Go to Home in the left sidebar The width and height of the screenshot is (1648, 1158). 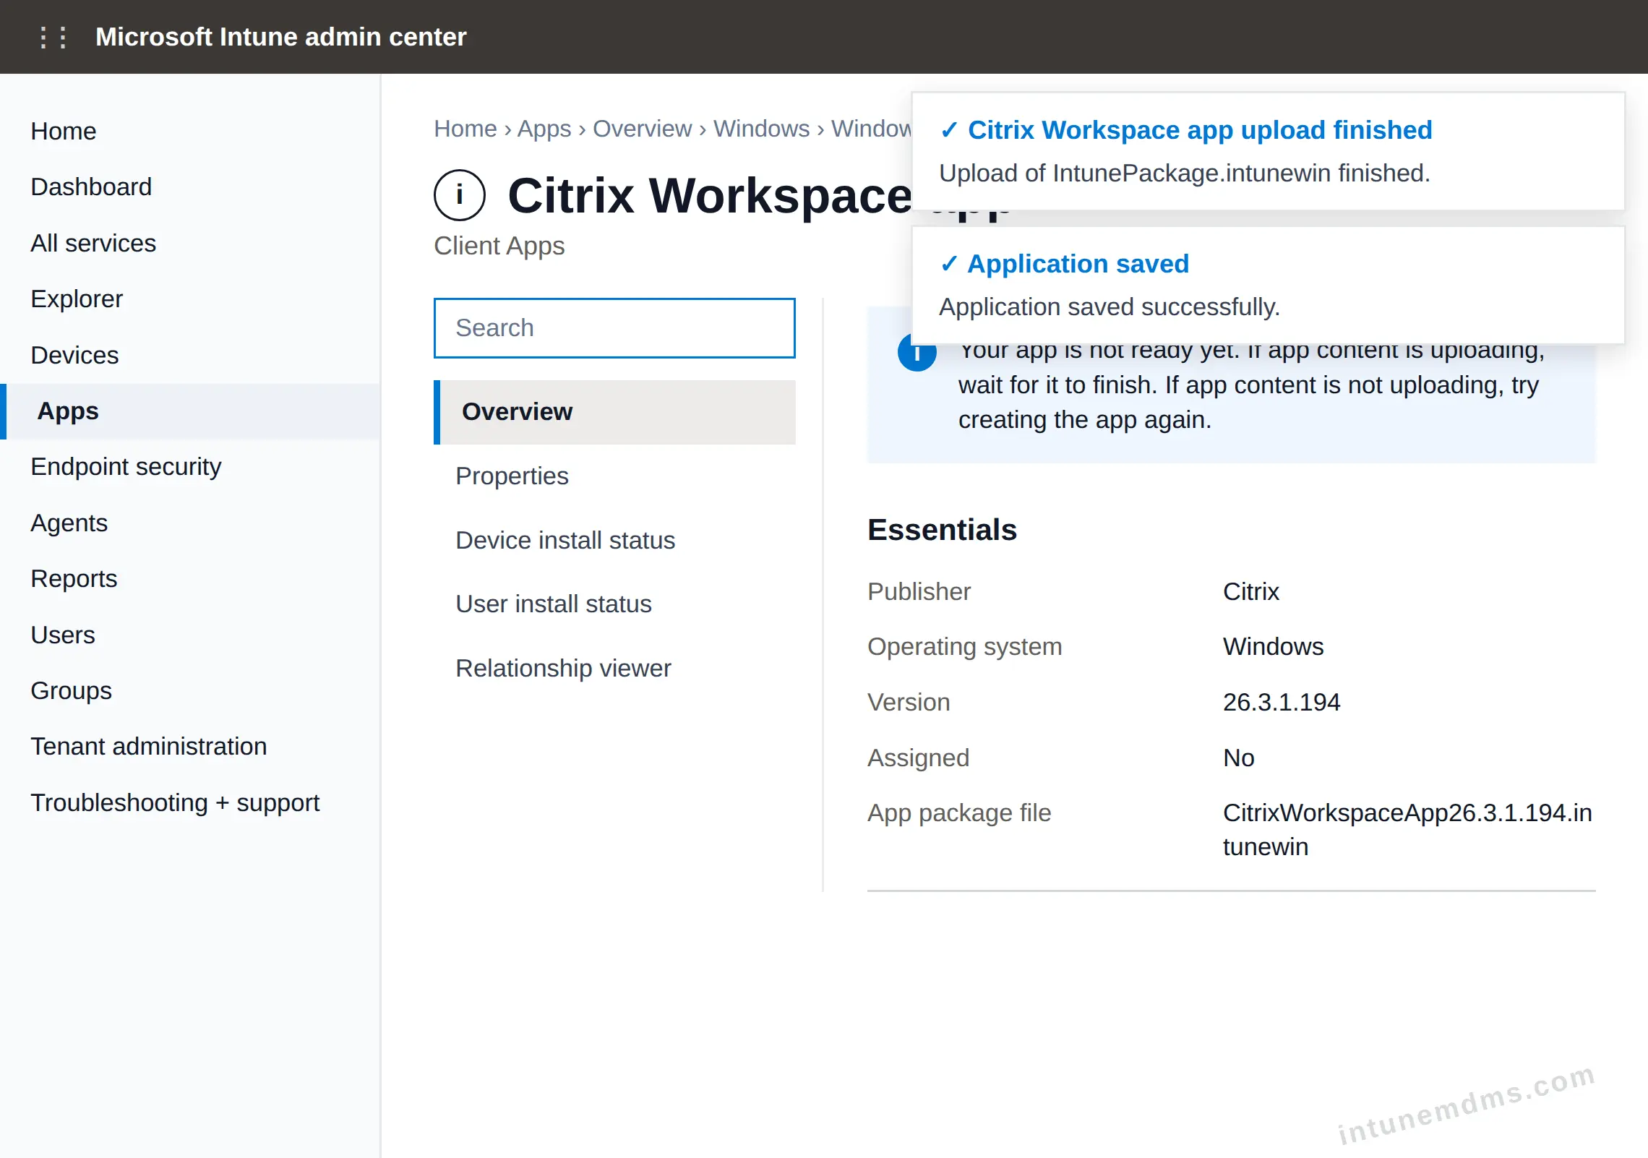[x=190, y=132]
